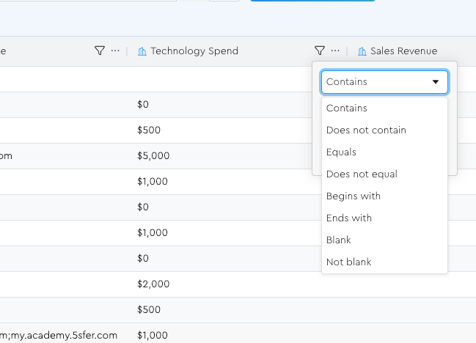Choose the "Begins with" condition
This screenshot has height=343, width=476.
pyautogui.click(x=354, y=196)
